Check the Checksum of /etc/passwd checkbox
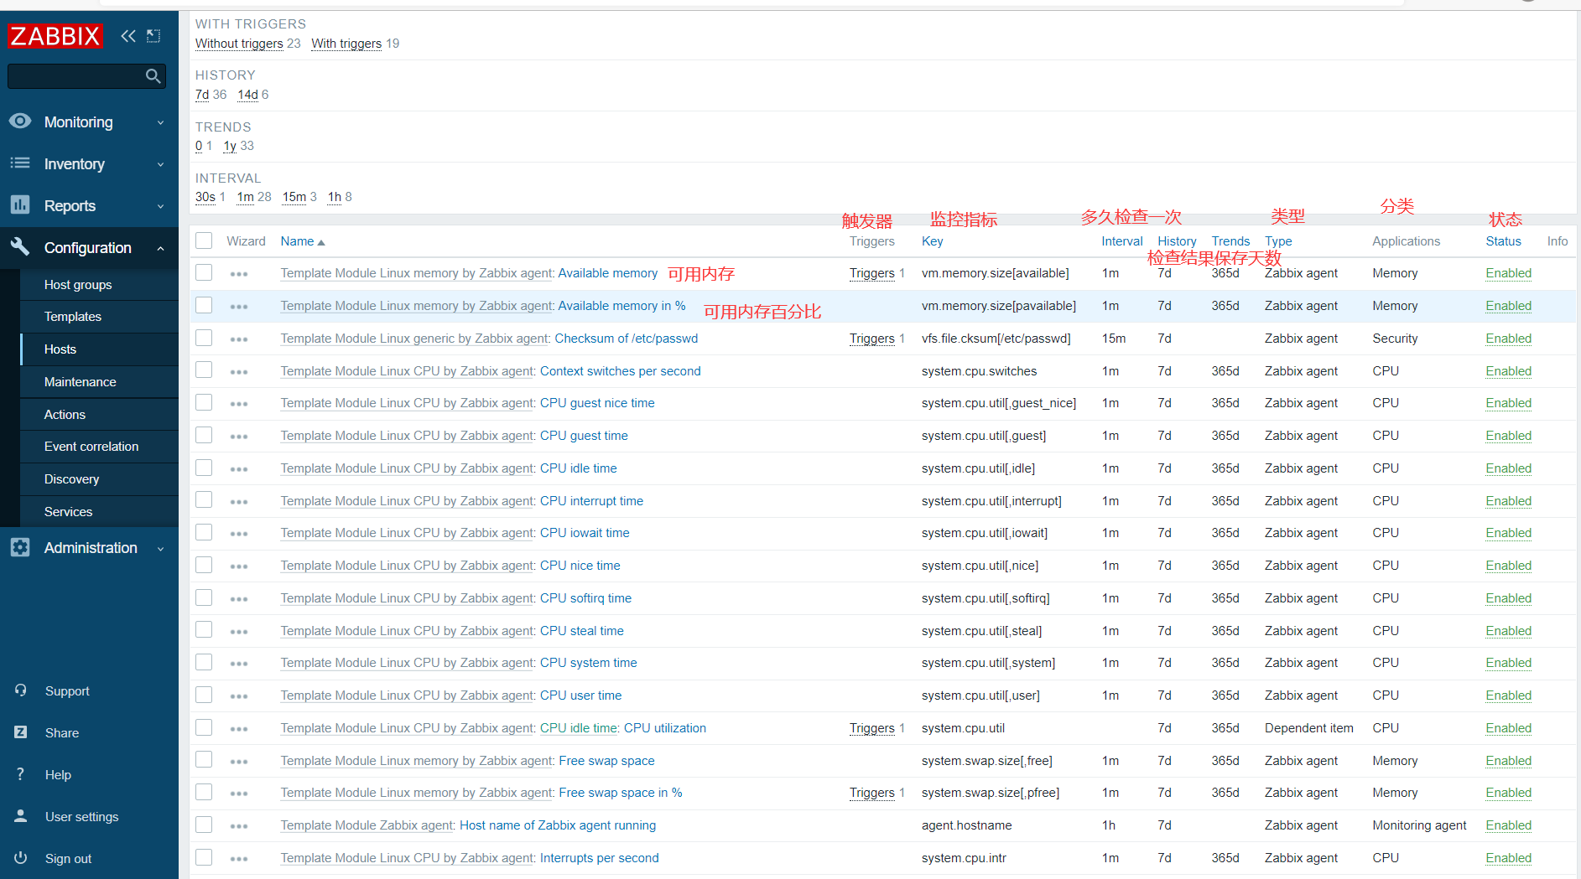Screen dimensions: 1581x879 tap(204, 338)
